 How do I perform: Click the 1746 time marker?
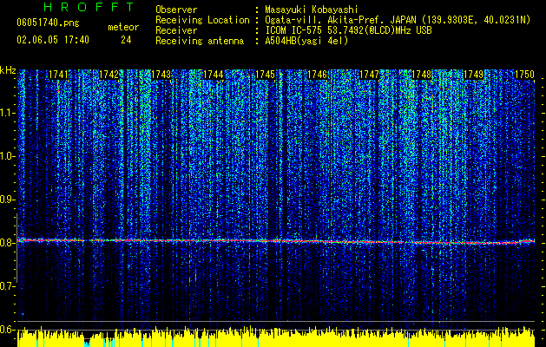pos(318,75)
